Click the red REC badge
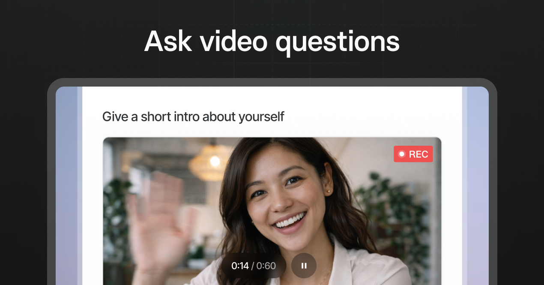The image size is (544, 285). tap(413, 154)
